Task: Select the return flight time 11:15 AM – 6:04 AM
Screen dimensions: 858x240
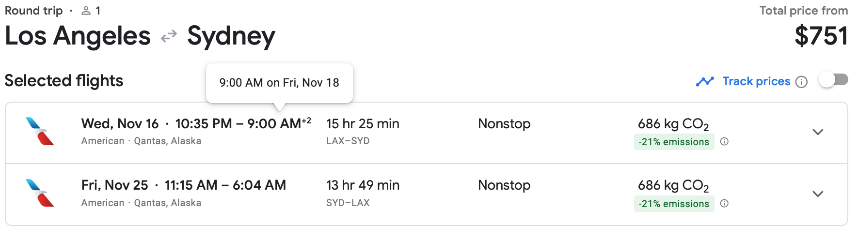Action: click(x=225, y=185)
